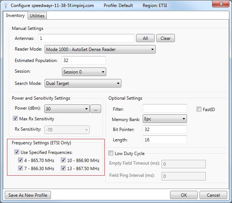Select the Inventory tab
Viewport: 232px width, 203px height.
click(x=15, y=16)
